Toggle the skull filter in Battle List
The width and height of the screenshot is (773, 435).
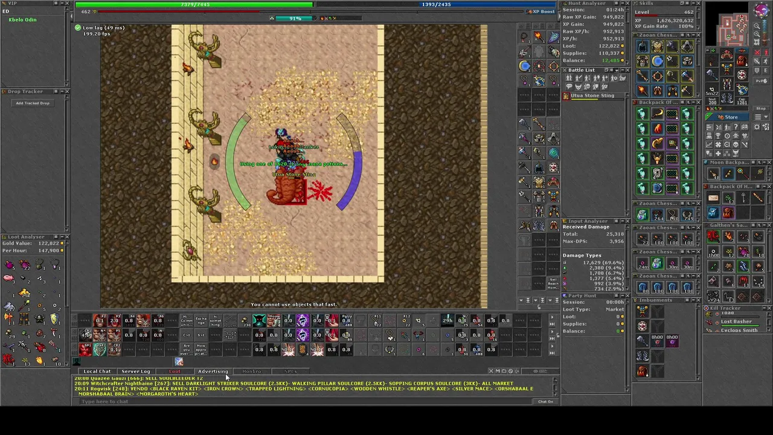point(587,86)
